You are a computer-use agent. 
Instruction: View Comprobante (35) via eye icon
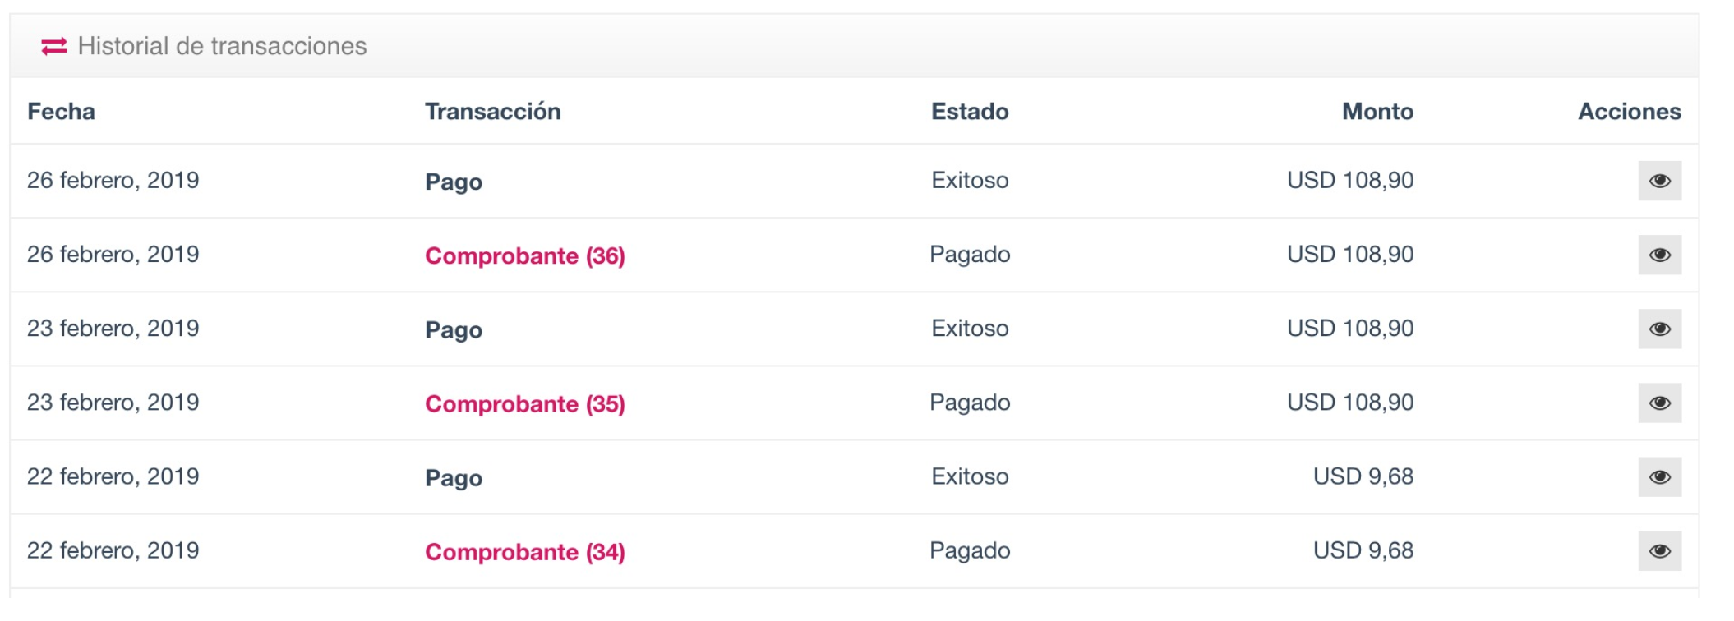(1659, 402)
